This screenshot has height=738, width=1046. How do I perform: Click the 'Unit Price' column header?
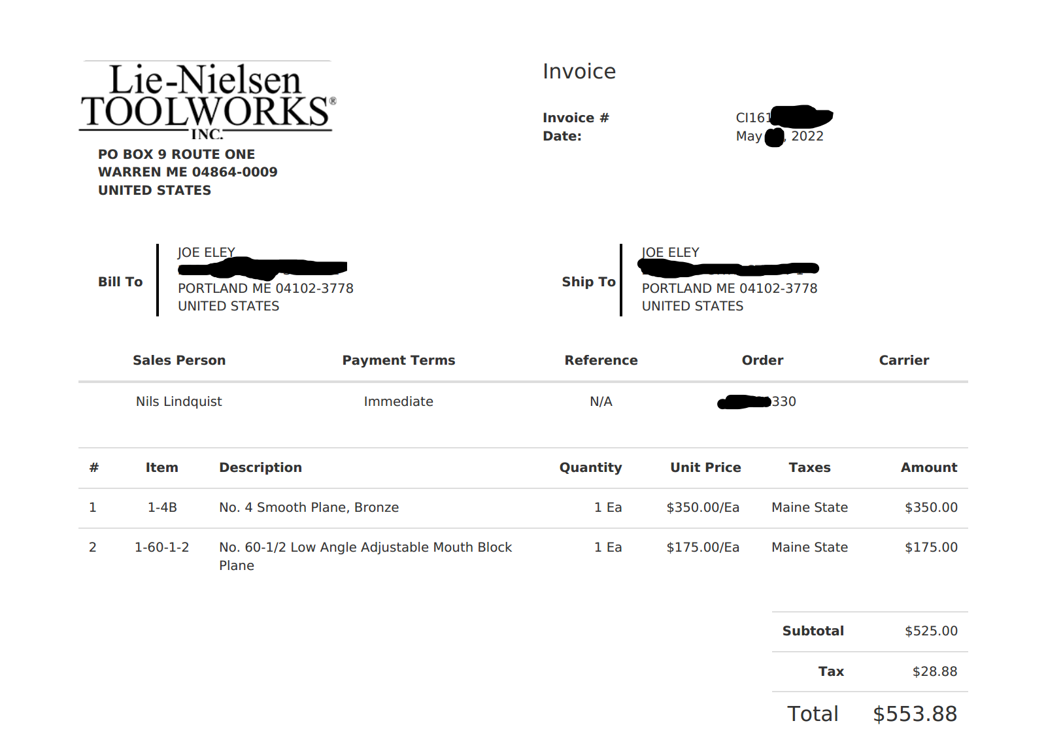click(x=705, y=467)
